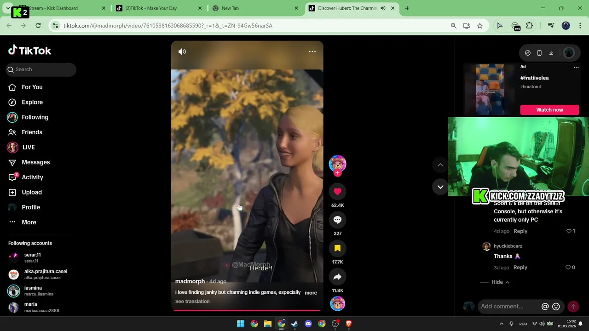The image size is (589, 331).
Task: Click the phone app icon in top pill
Action: 539,53
